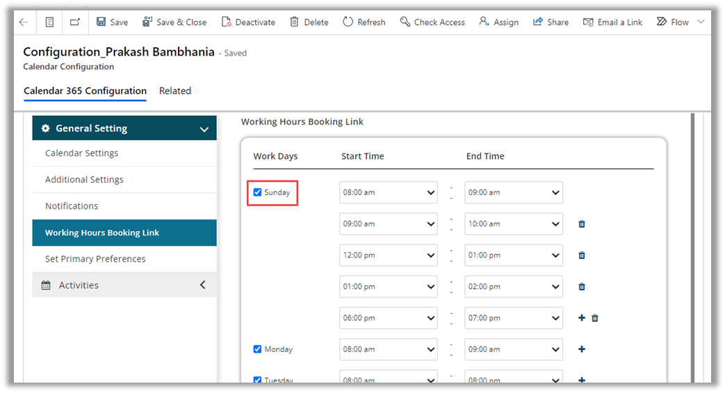Open the 07:00 pm end time dropdown
The width and height of the screenshot is (725, 393).
(x=513, y=318)
